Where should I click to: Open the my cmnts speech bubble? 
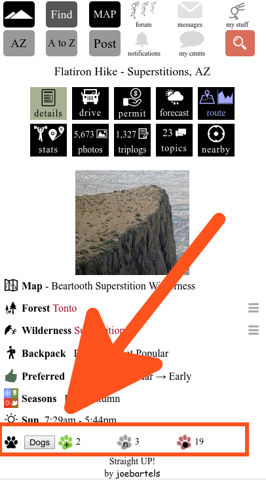192,39
